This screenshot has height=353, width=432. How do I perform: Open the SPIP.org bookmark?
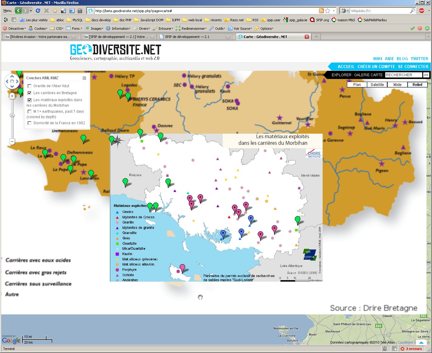319,20
